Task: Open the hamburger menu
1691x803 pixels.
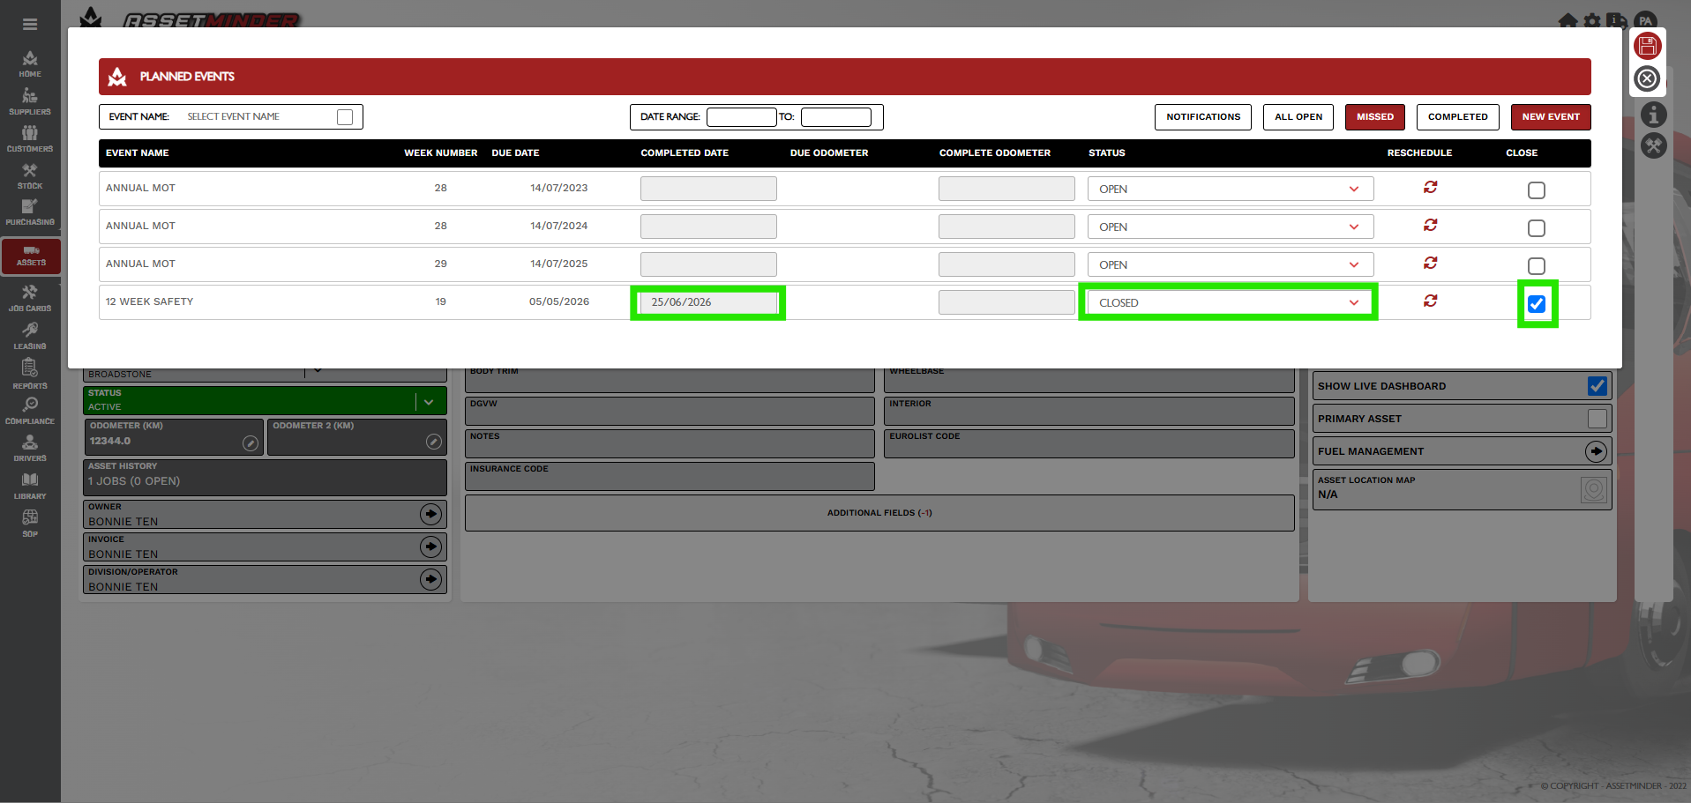Action: point(30,25)
